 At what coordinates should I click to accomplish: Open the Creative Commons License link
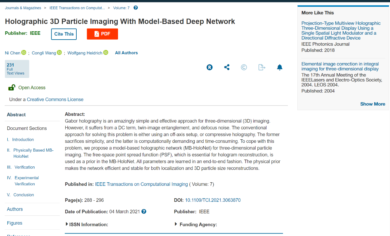(55, 99)
